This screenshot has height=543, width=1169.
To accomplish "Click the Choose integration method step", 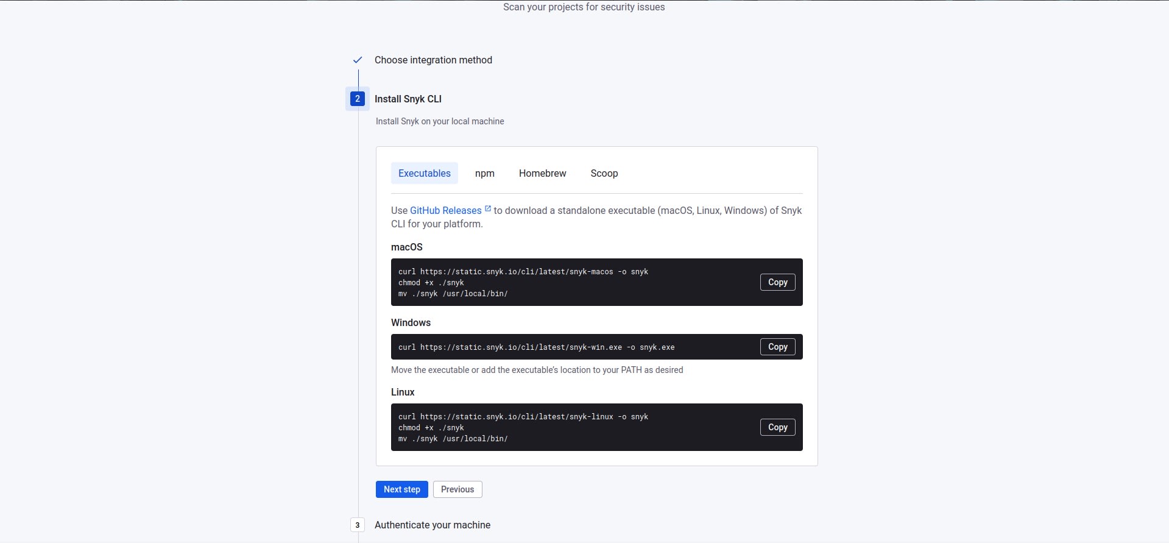I will tap(433, 60).
